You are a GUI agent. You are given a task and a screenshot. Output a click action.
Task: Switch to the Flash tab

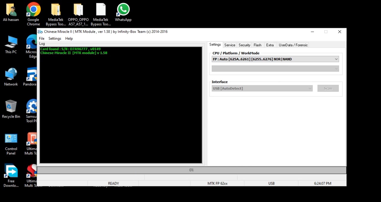pyautogui.click(x=257, y=45)
